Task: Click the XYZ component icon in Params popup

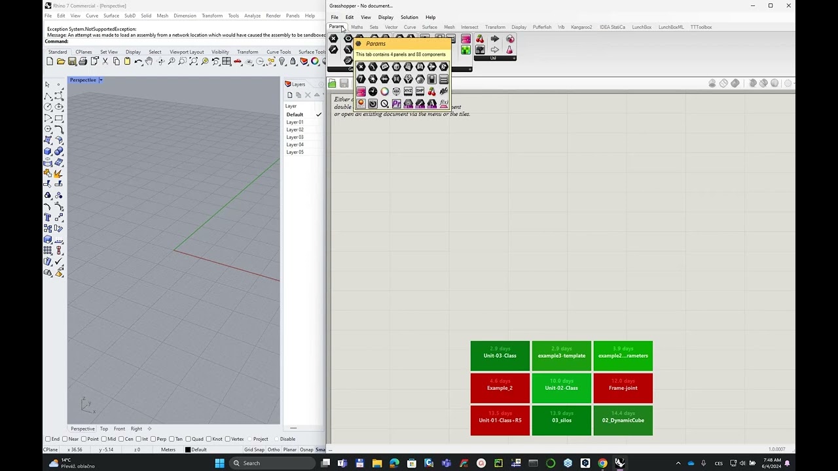Action: 409,92
